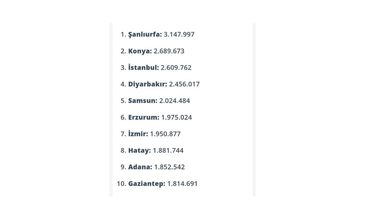Click the value 1.950.877
This screenshot has width=388, height=218.
coord(165,134)
